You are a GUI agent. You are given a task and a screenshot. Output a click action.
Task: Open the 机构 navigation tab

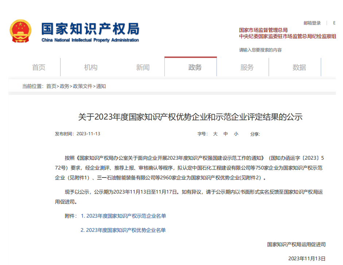tap(91, 67)
